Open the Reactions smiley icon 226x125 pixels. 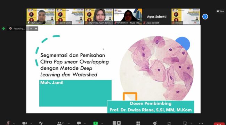(x=155, y=123)
